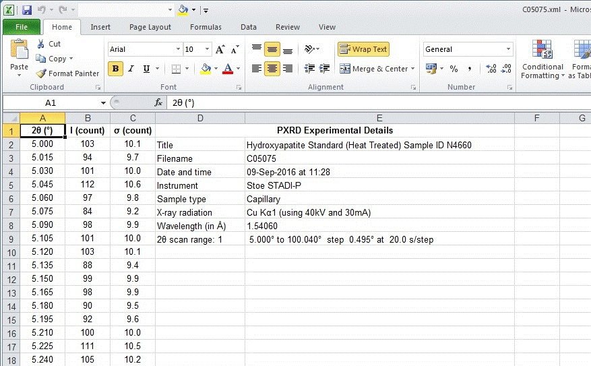Click the Accounting Number Format icon
Viewport: 591px width, 366px height.
click(431, 68)
